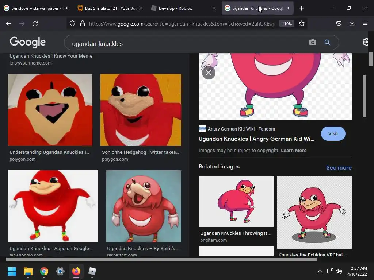Click the blue magnifier search icon
Viewport: 374px width, 280px height.
point(327,42)
